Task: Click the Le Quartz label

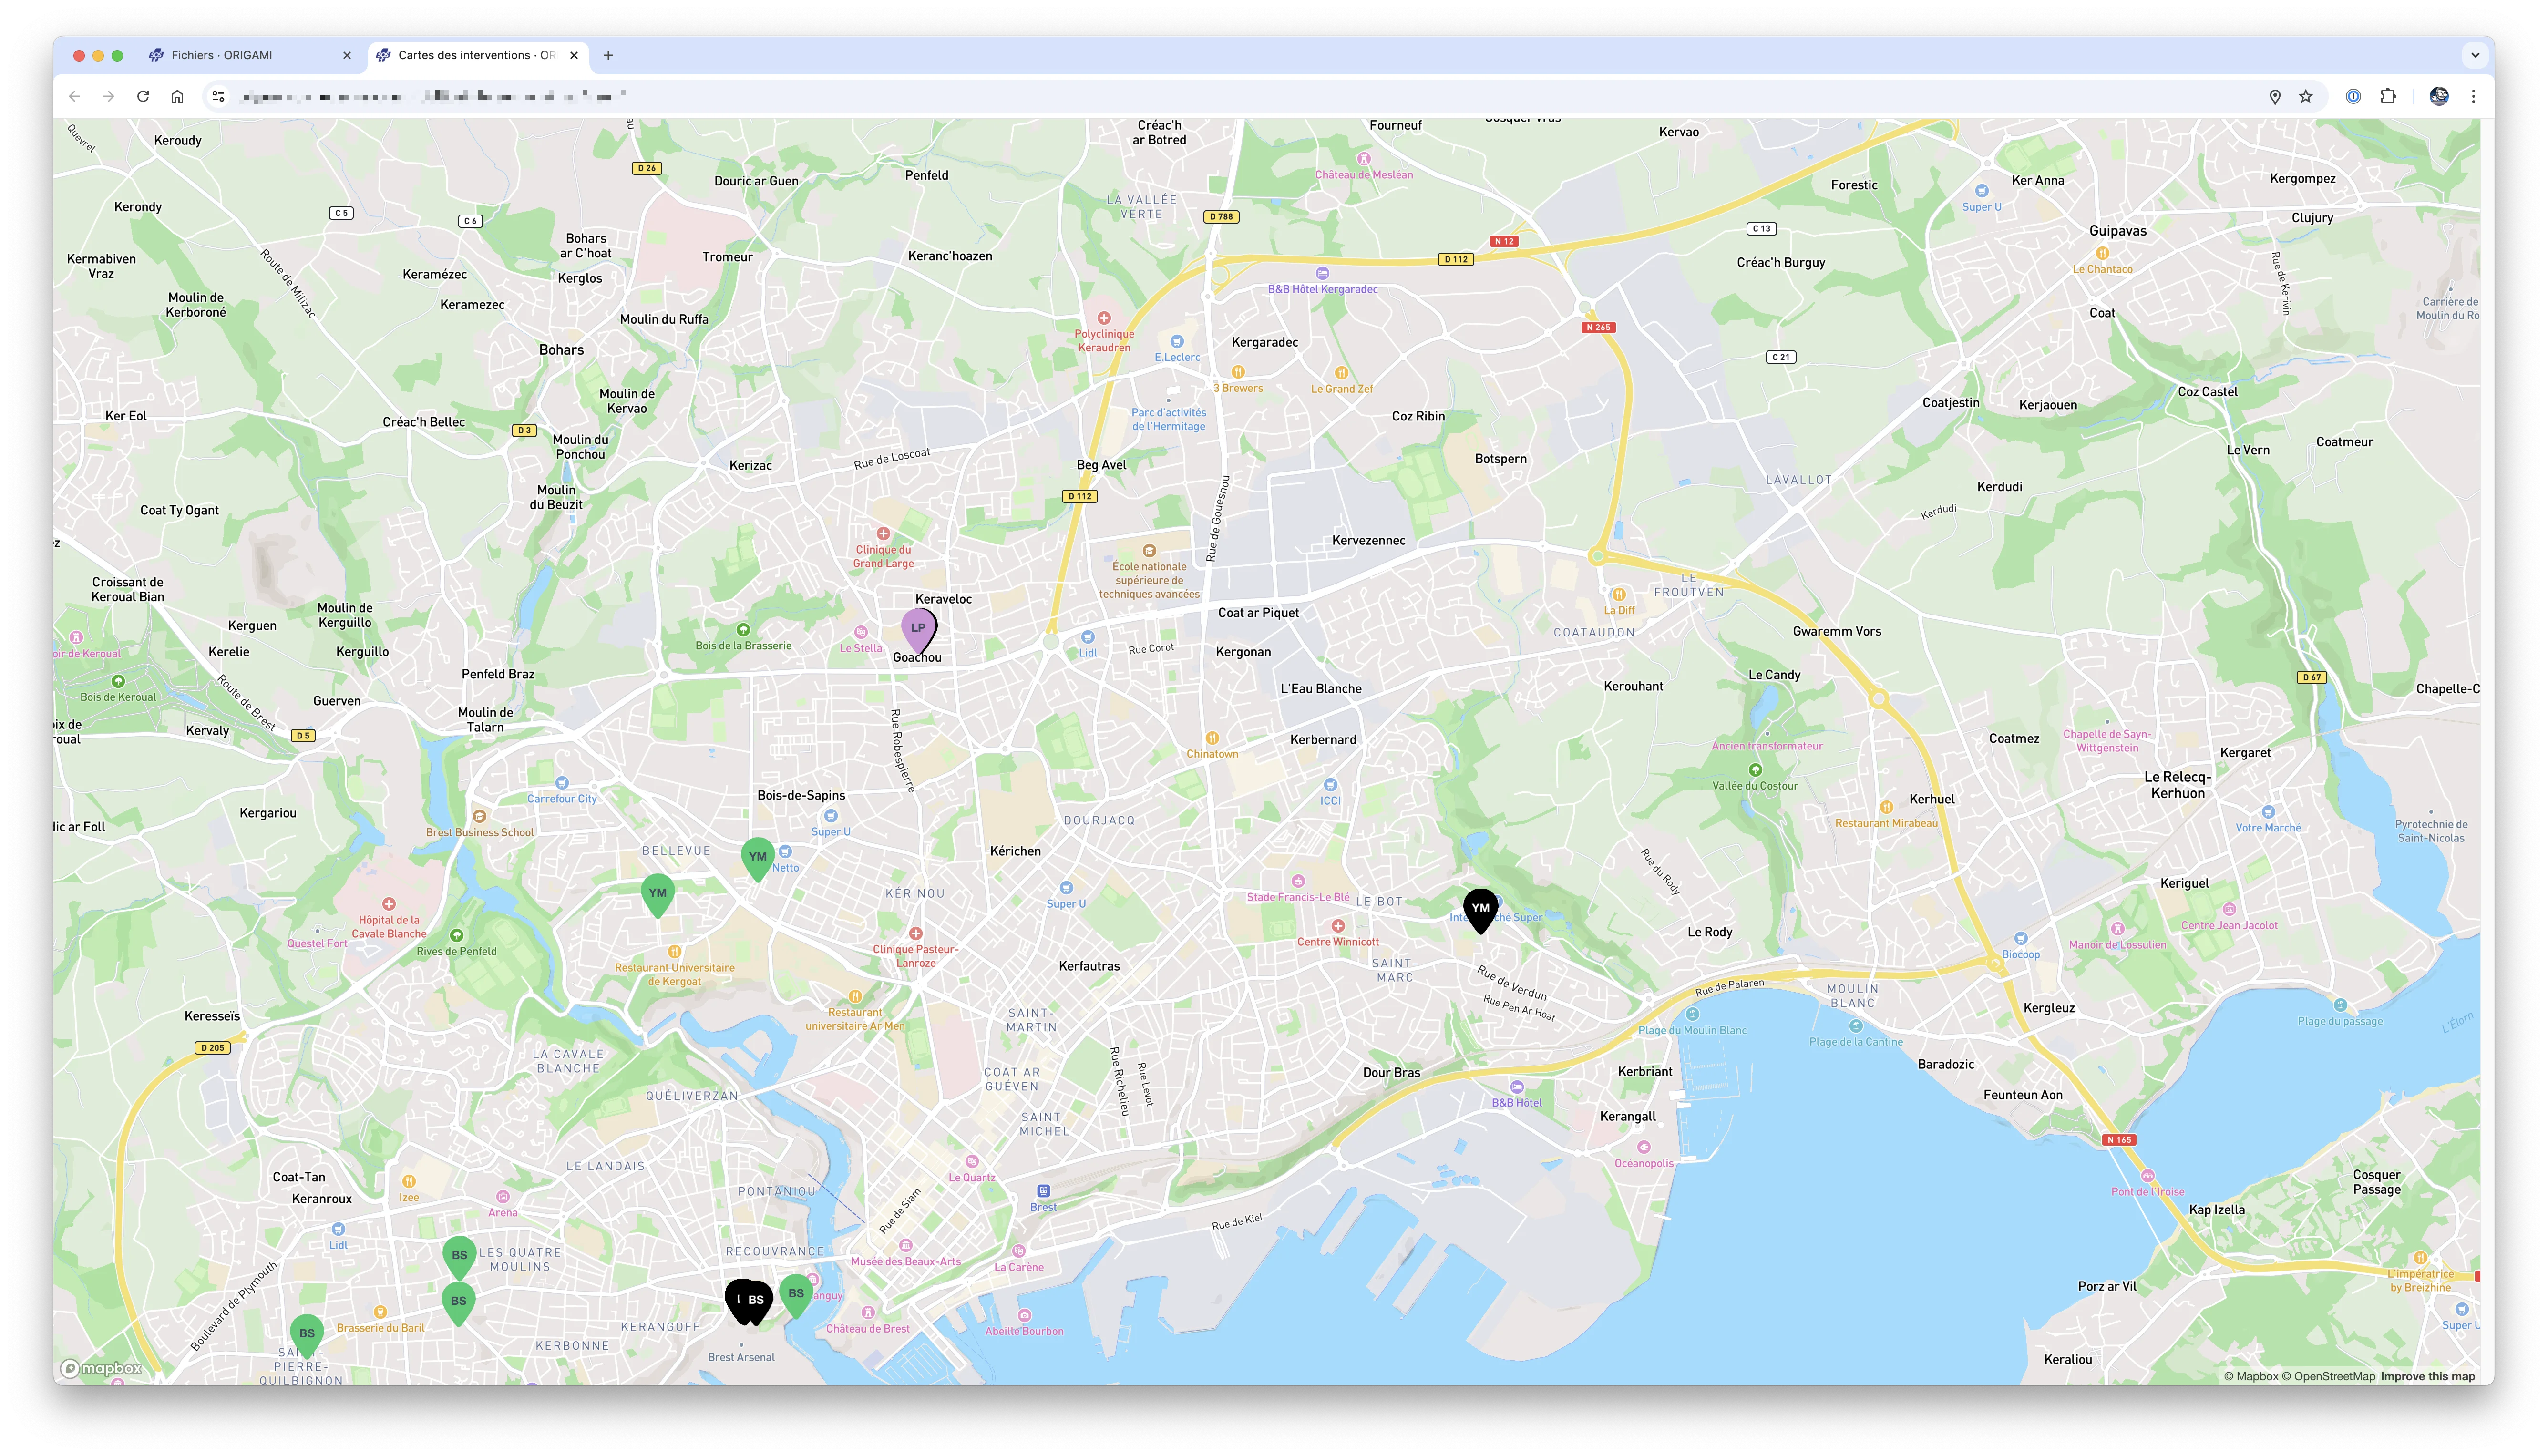Action: [971, 1178]
